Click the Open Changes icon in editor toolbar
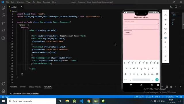 pos(171,7)
